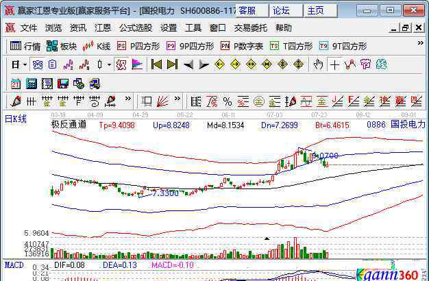Expand the drawing tools overflow chevron

click(x=127, y=99)
